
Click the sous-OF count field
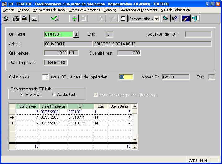[45, 77]
